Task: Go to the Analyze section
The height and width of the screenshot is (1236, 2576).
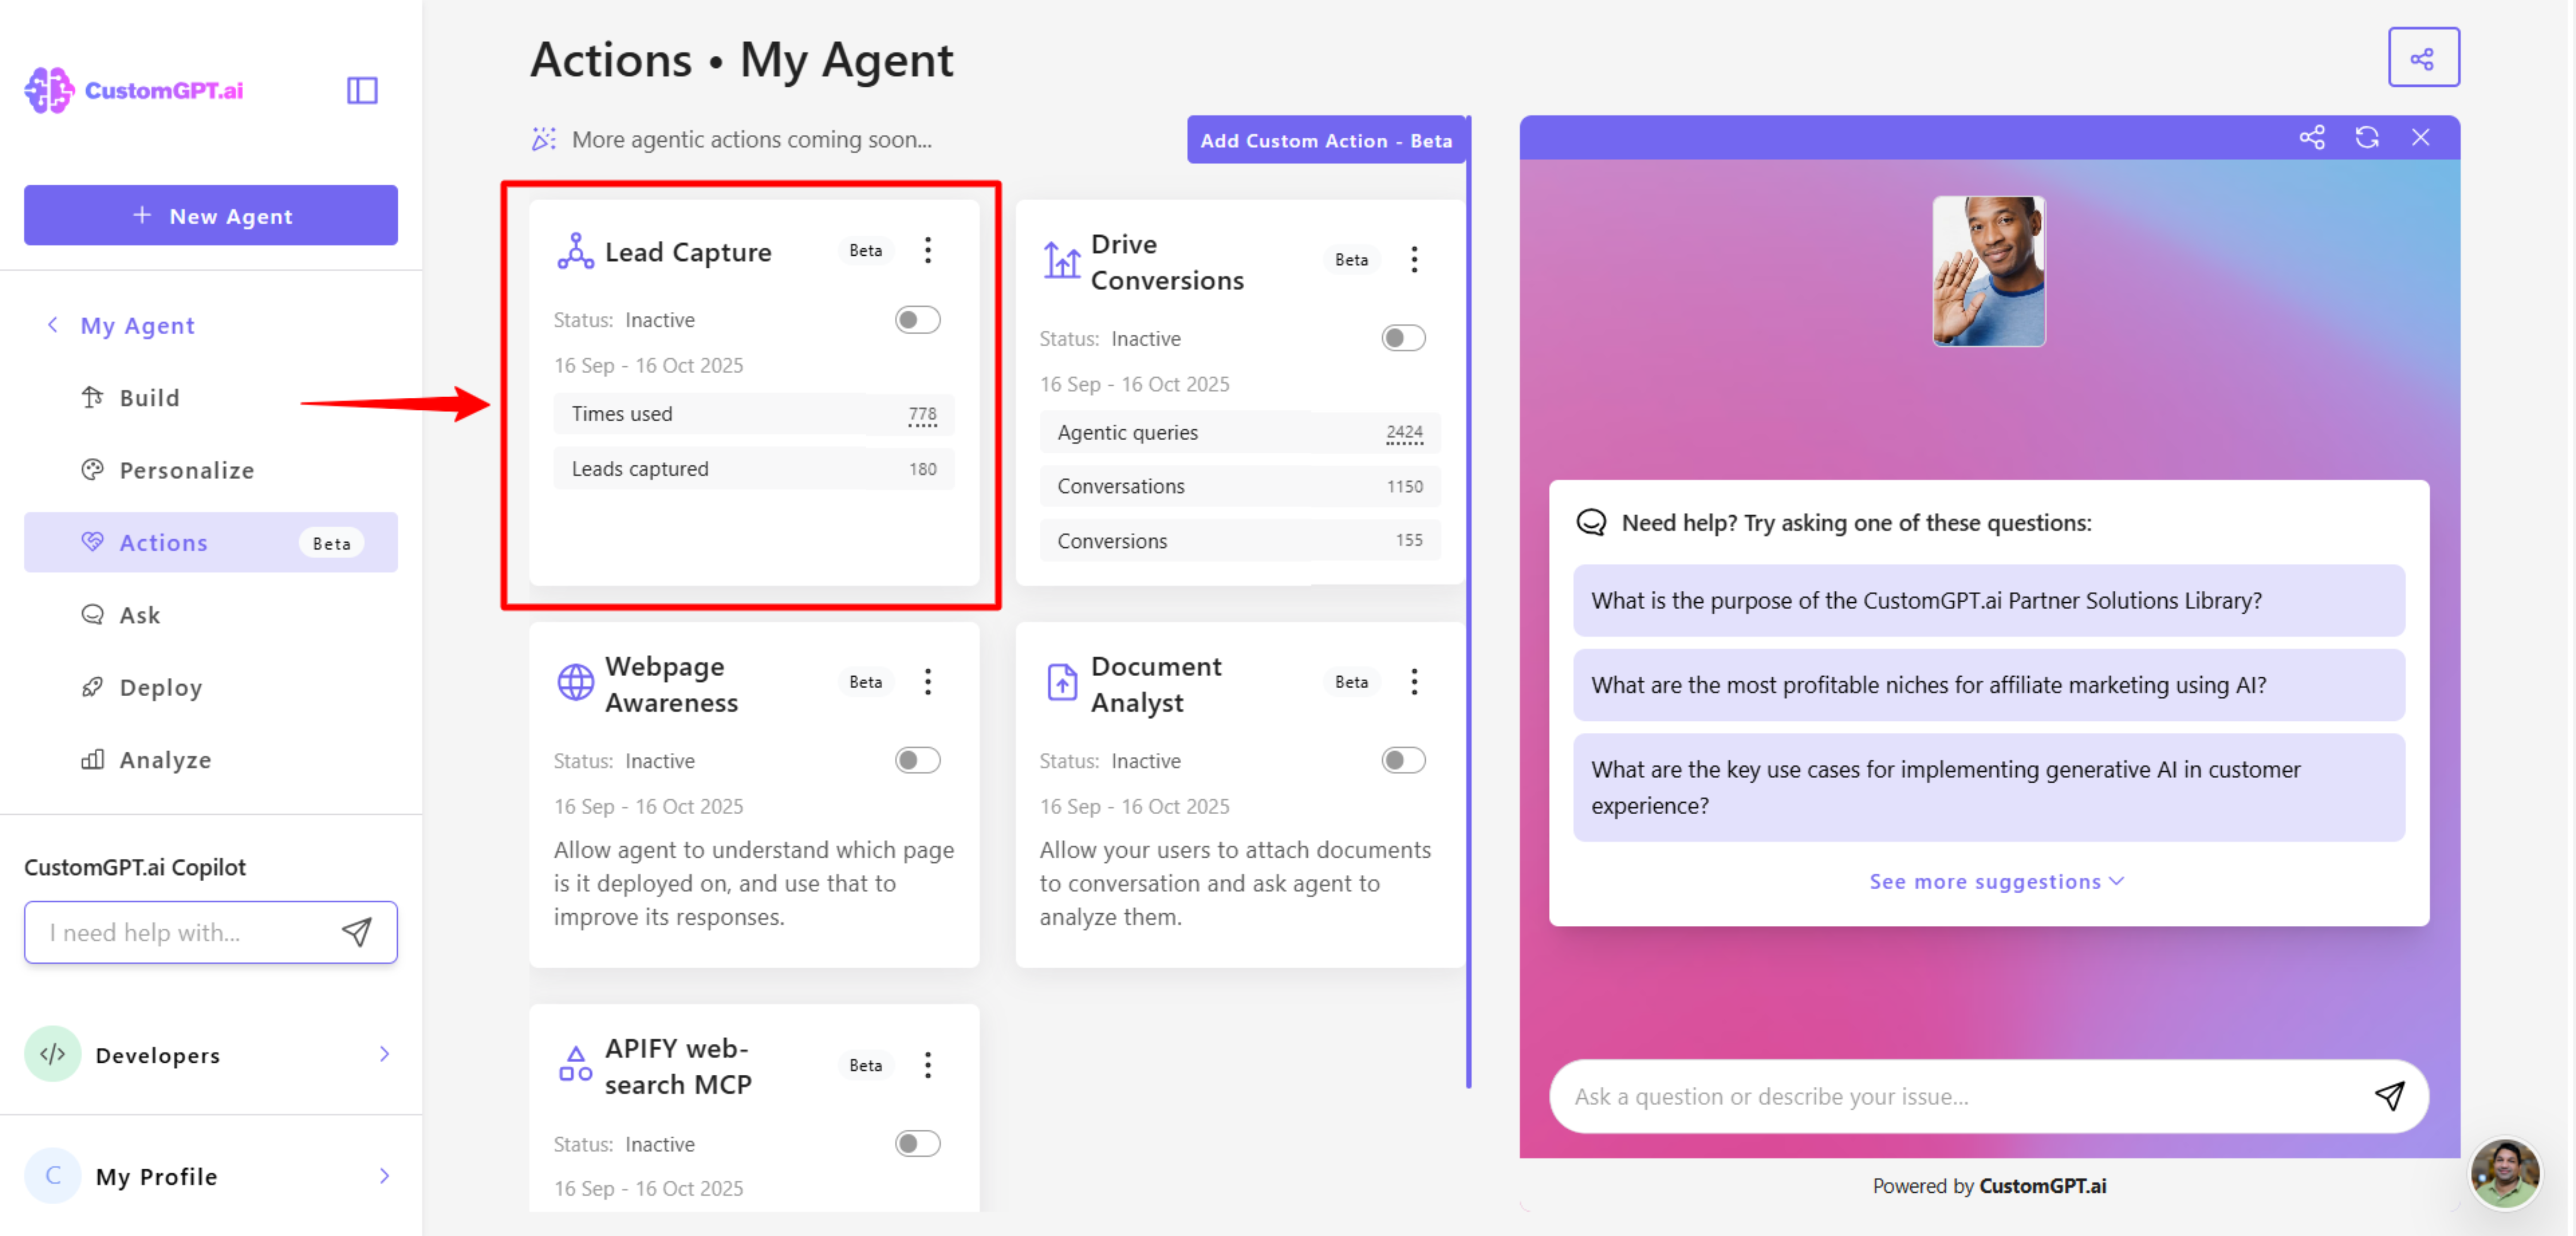Action: tap(165, 760)
